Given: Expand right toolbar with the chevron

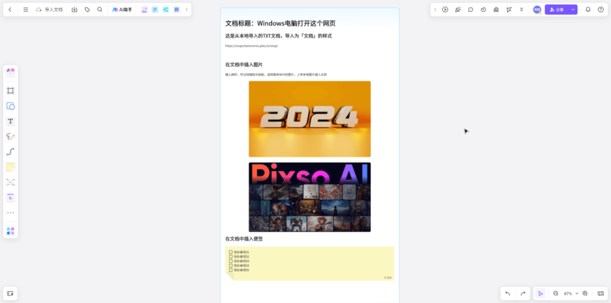Looking at the screenshot, I should [435, 10].
